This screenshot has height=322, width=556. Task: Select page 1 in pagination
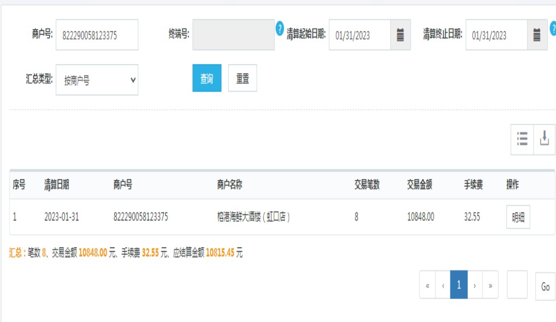pyautogui.click(x=458, y=285)
